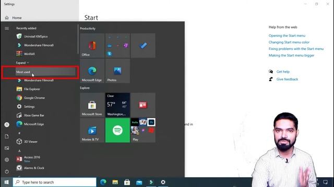This screenshot has width=334, height=187.
Task: Open the Microsoft Edge tile
Action: click(x=92, y=71)
